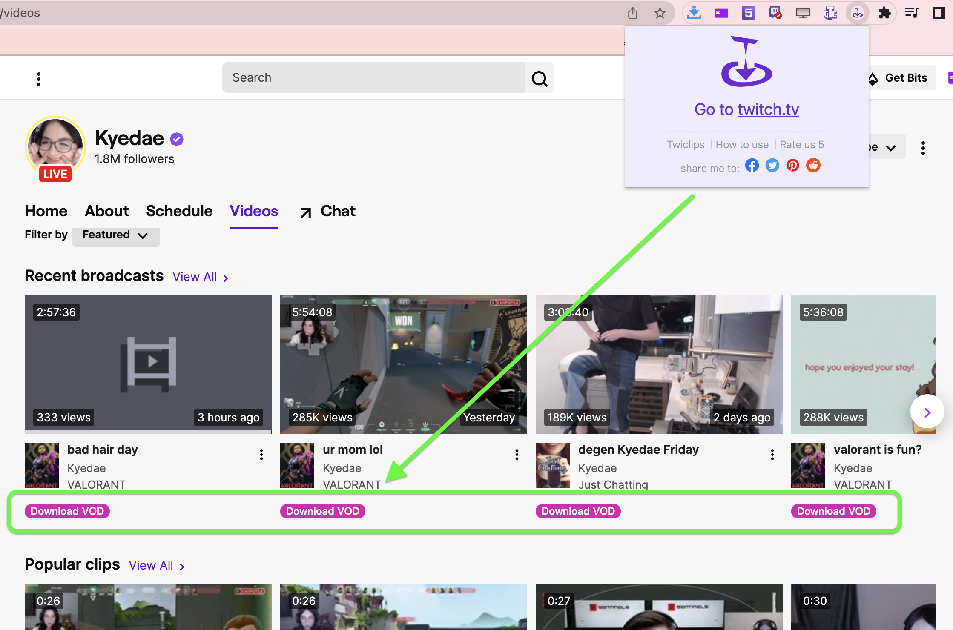Open 'How to use' in popup

click(742, 145)
